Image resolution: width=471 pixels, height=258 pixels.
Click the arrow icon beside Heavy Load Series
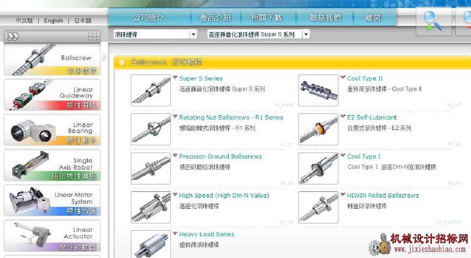(x=175, y=233)
